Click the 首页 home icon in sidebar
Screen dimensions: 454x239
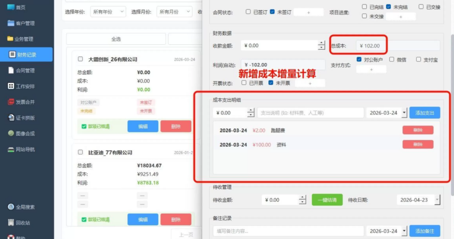[x=11, y=7]
